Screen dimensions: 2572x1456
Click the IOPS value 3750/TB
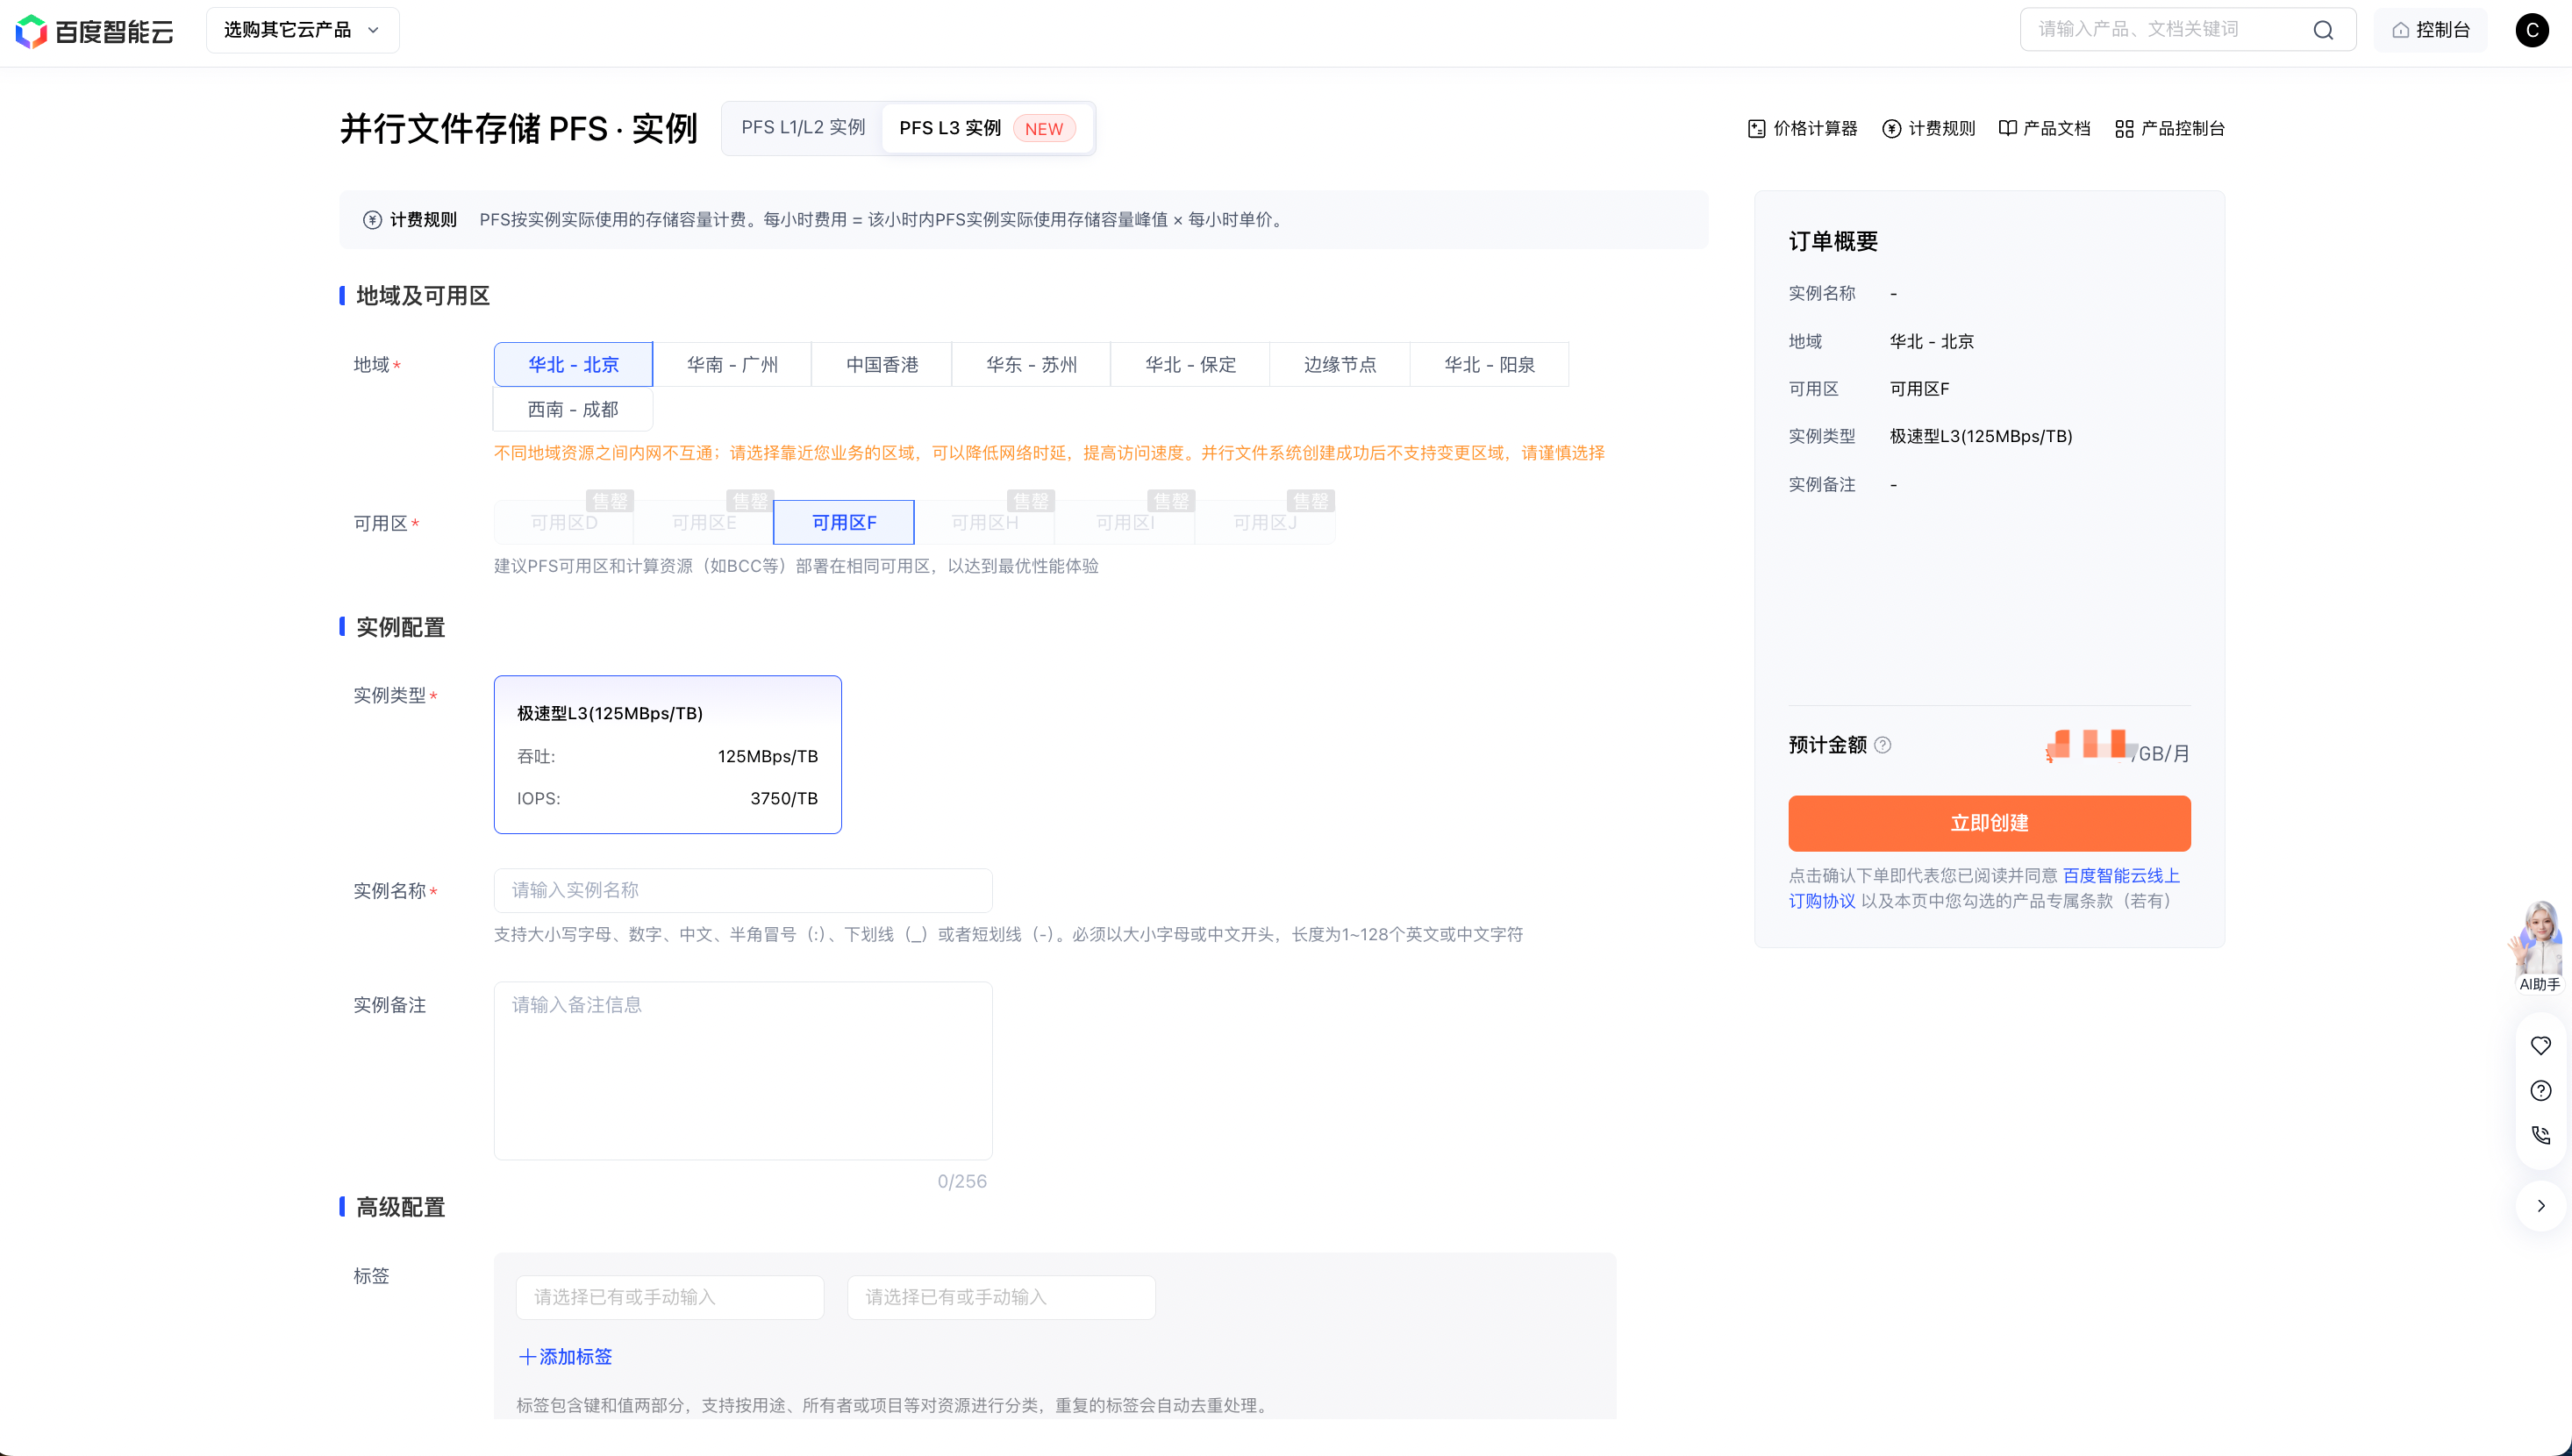(x=784, y=798)
